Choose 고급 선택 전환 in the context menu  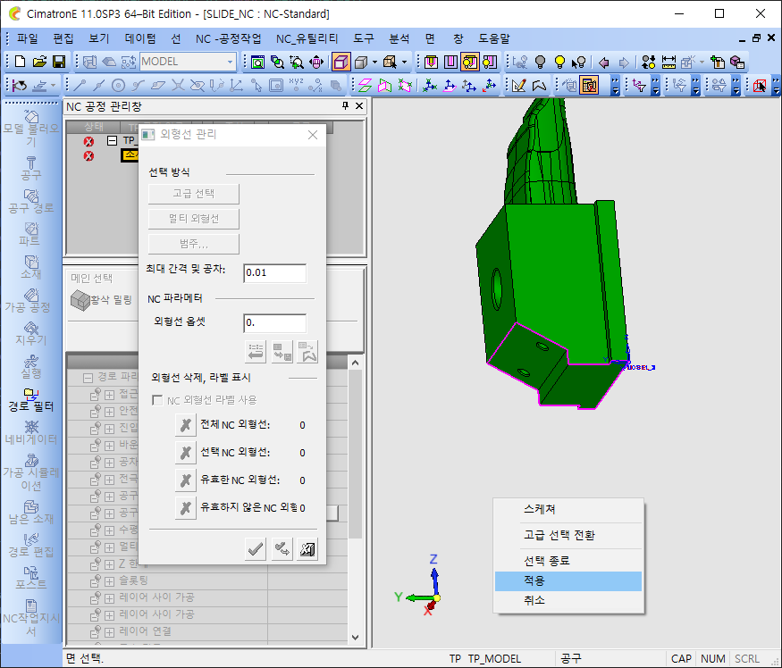(x=568, y=536)
